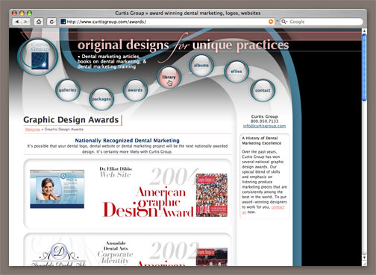Open the contact bubble menu

tap(263, 90)
